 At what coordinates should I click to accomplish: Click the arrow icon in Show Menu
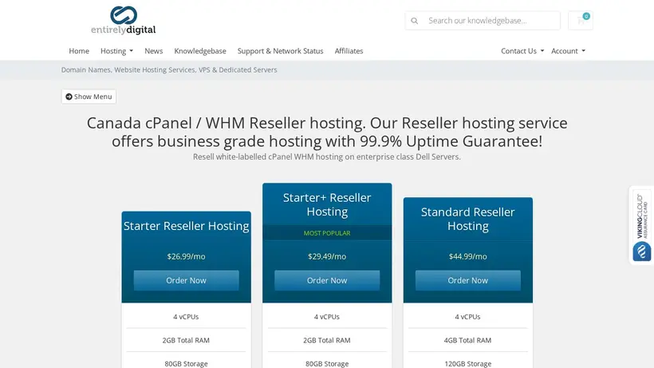point(69,97)
